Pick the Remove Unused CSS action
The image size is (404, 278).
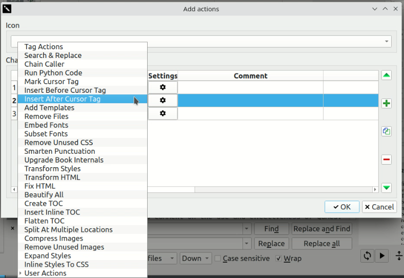coord(58,143)
